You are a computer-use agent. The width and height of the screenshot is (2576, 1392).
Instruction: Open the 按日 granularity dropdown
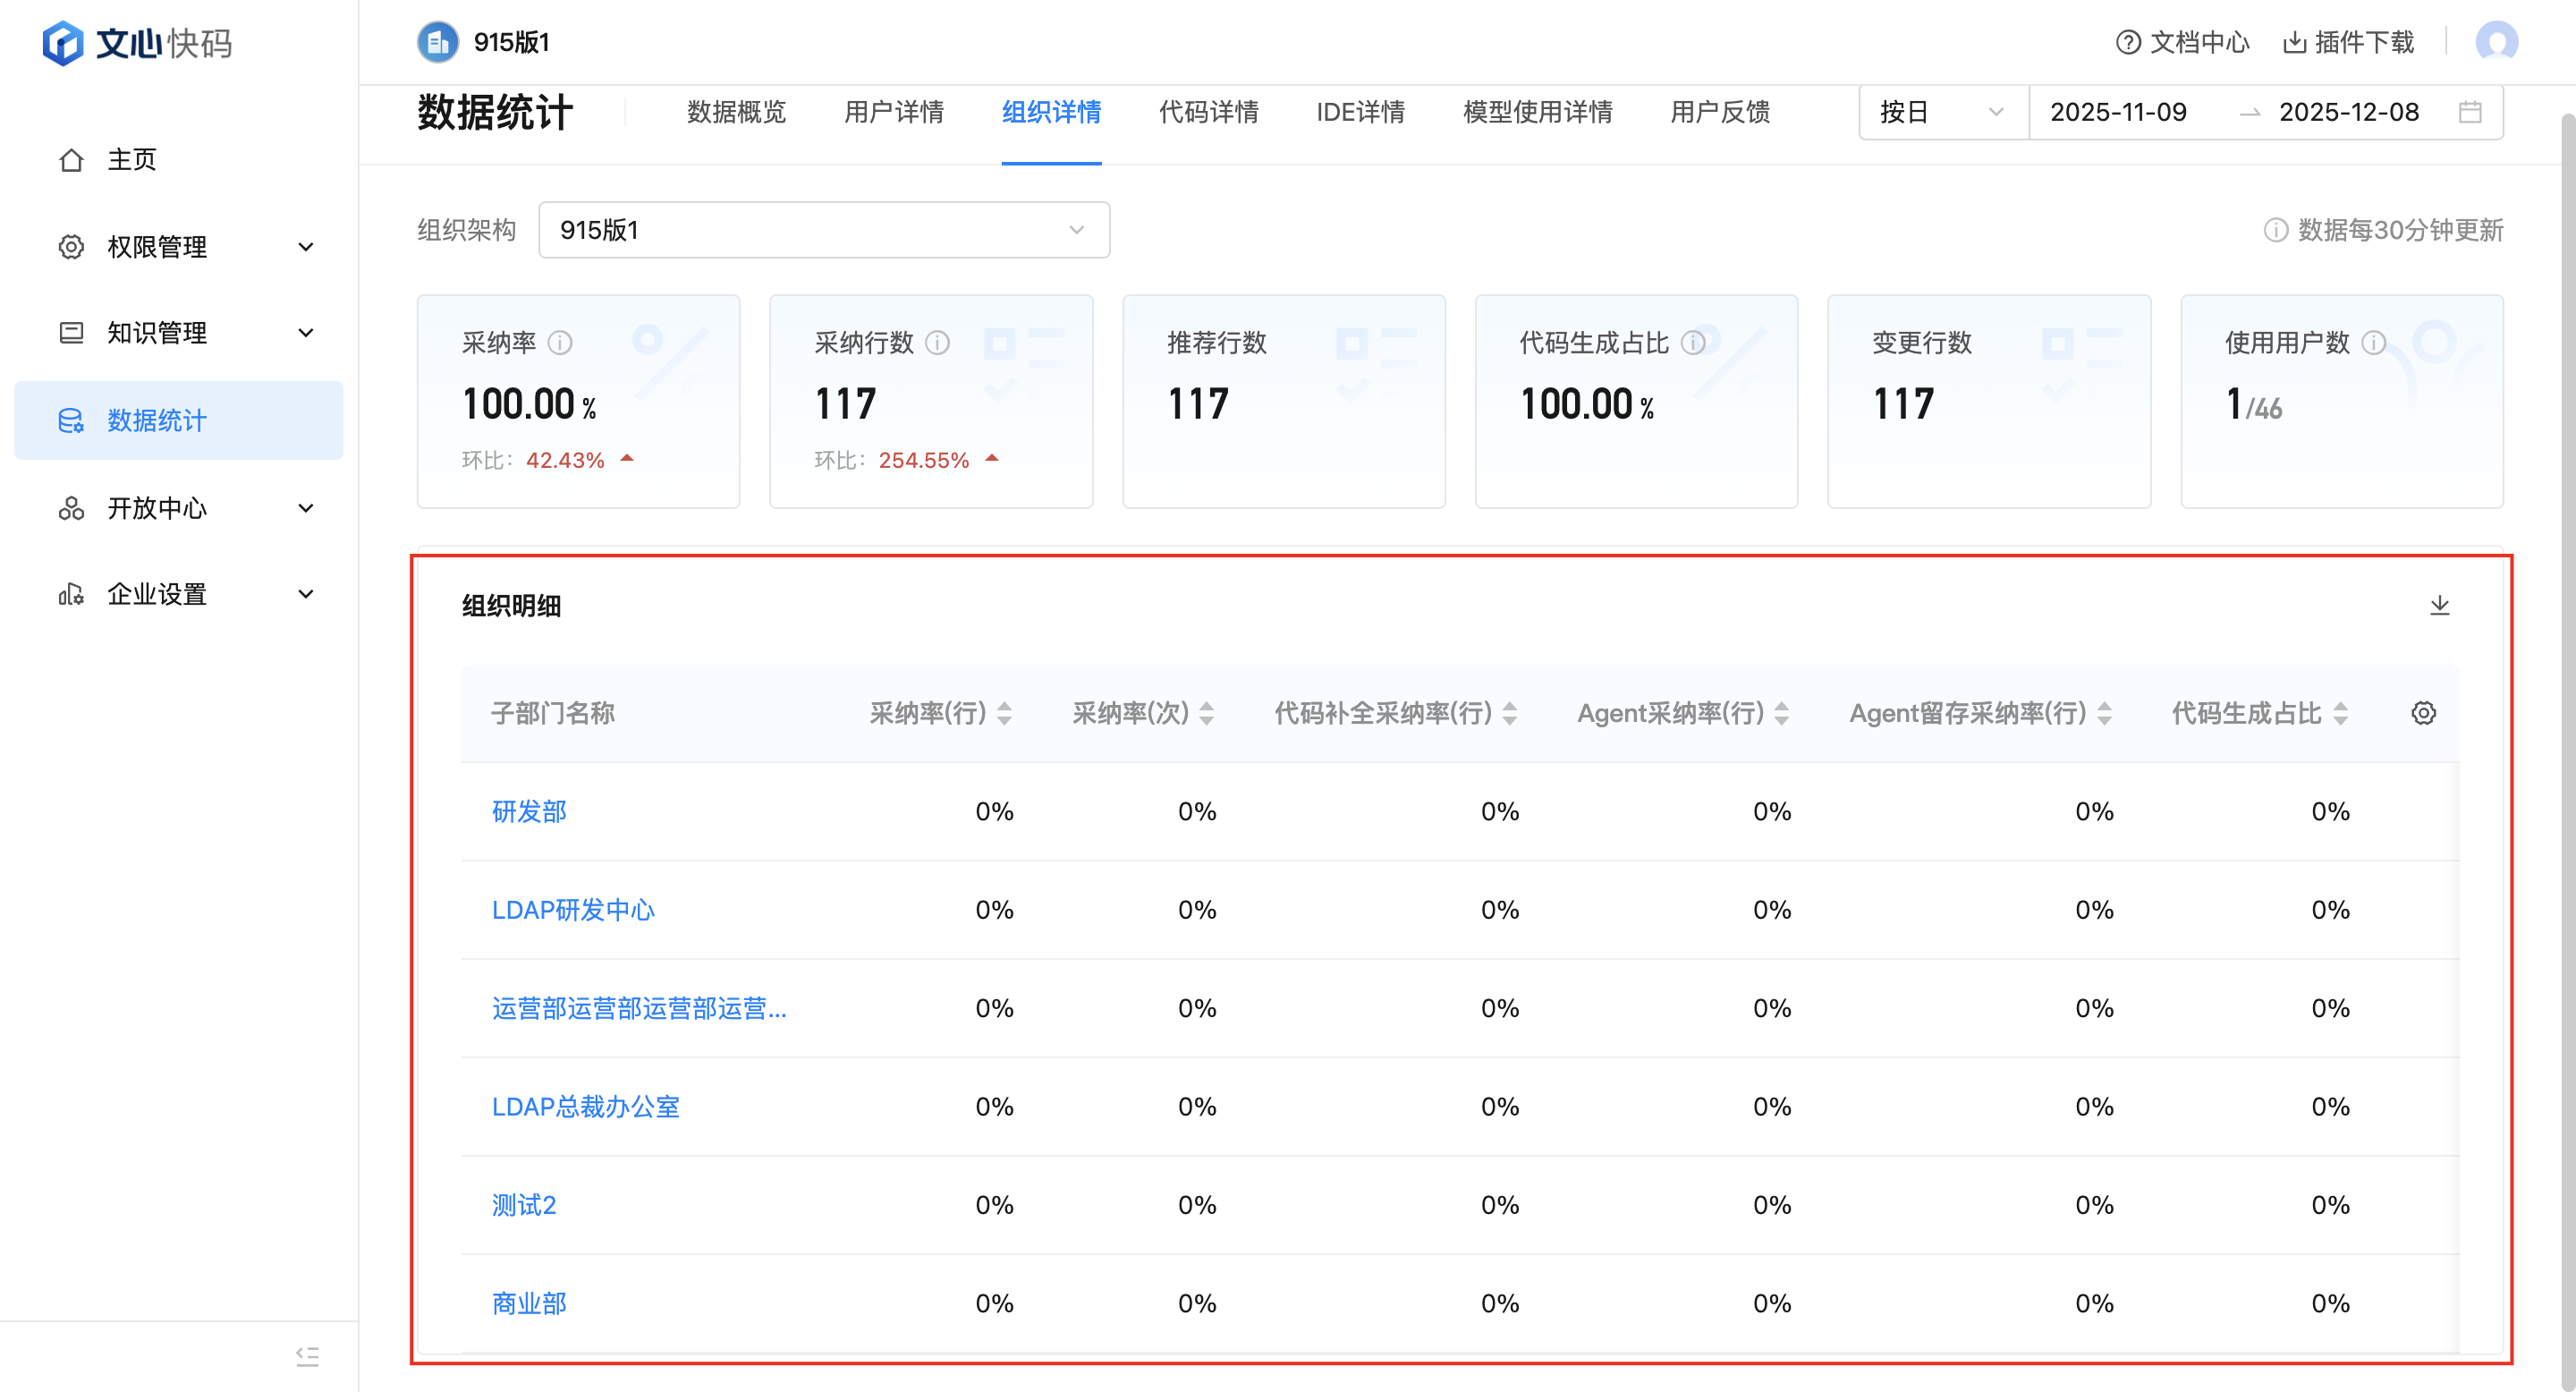(1940, 112)
